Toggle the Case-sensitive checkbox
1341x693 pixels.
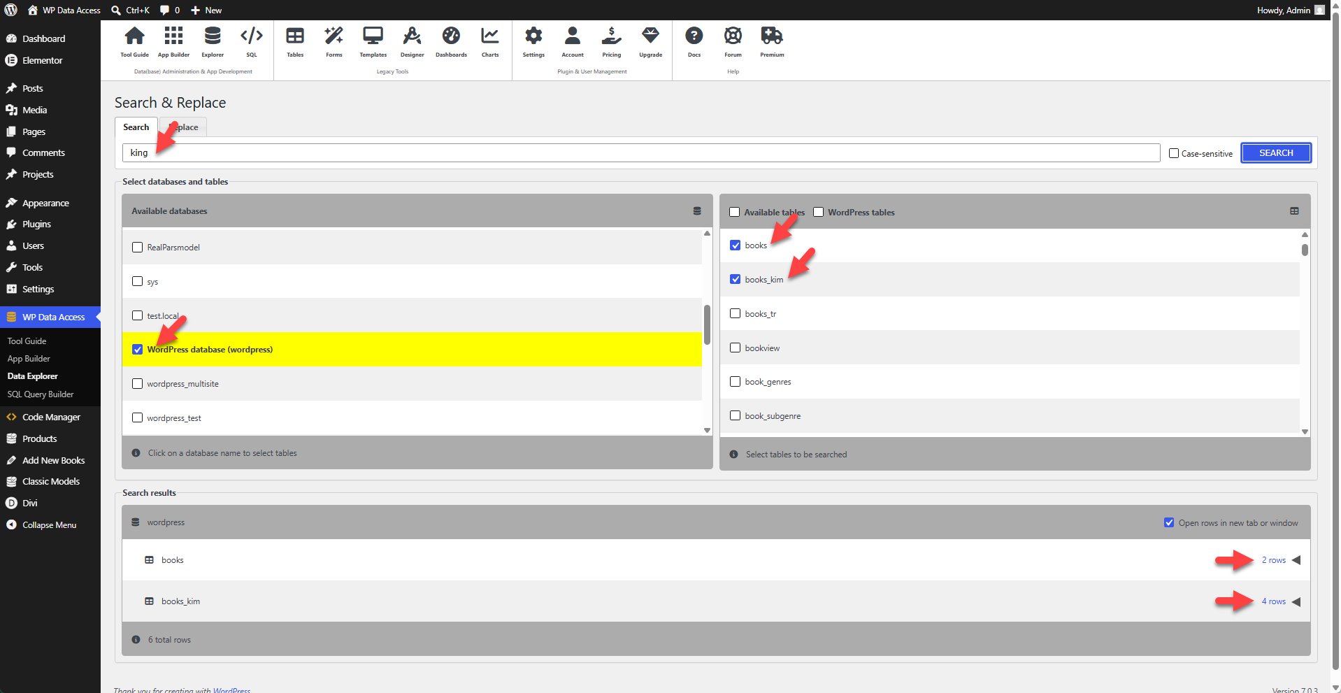1174,153
